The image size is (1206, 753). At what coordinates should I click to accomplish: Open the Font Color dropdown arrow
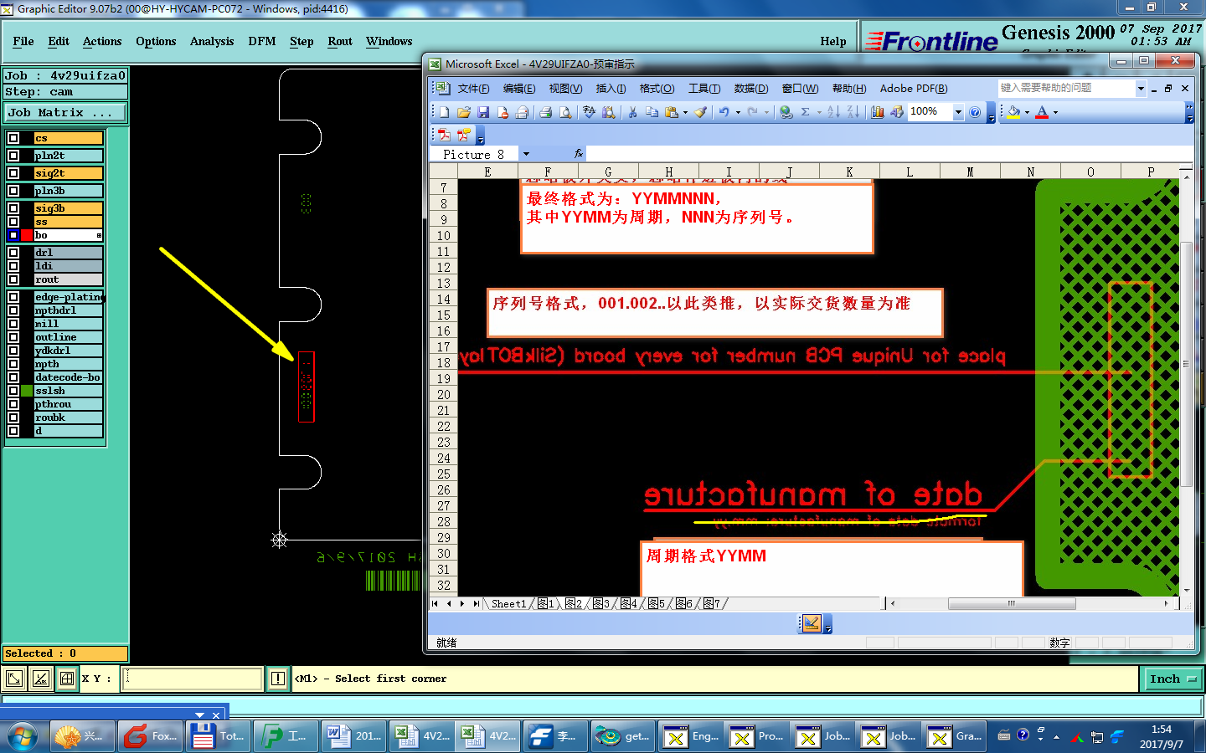[1055, 112]
